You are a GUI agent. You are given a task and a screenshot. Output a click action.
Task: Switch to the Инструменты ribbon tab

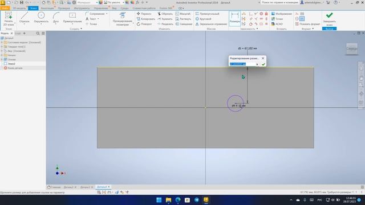82,8
